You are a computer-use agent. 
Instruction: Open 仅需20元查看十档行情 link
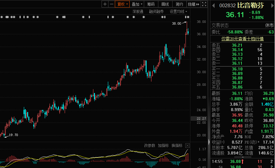pos(242,39)
